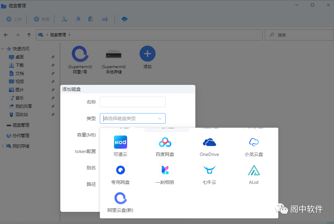
Task: Click the 名称 name input field
Action: (133, 102)
